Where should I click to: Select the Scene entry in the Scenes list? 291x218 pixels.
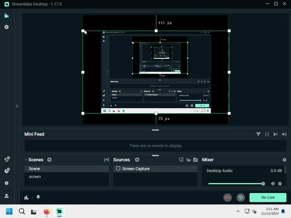coord(66,169)
